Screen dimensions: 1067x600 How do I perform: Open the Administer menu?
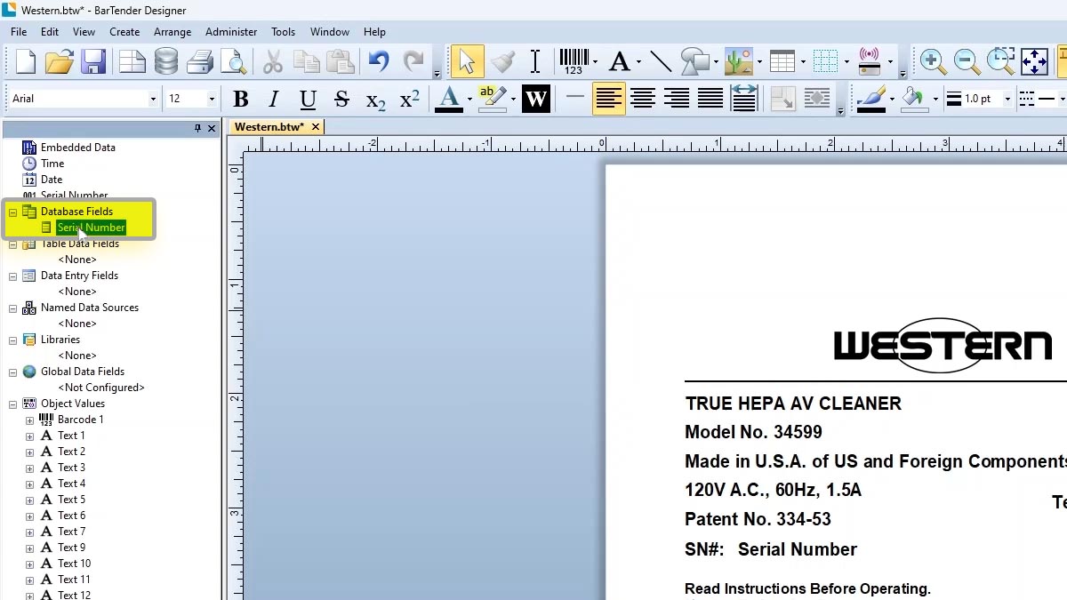(x=230, y=31)
